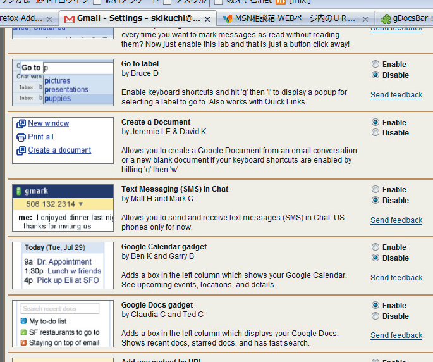Click 'by Jeremie LE & David K' text

pos(164,132)
